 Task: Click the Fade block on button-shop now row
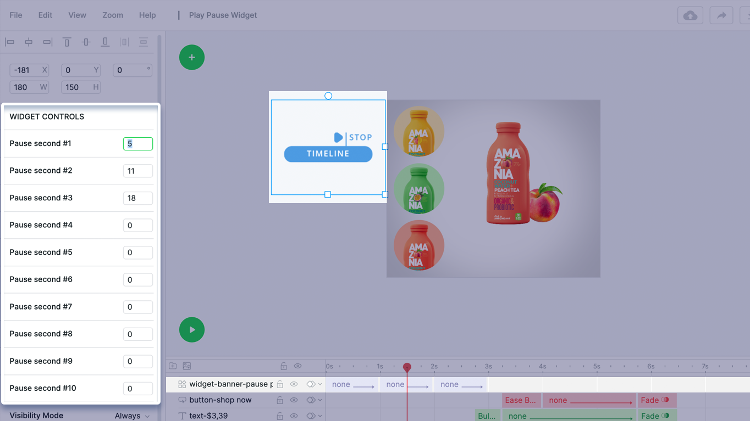coord(657,400)
